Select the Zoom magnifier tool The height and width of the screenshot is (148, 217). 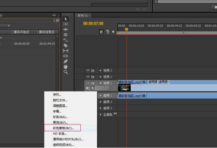(x=65, y=72)
